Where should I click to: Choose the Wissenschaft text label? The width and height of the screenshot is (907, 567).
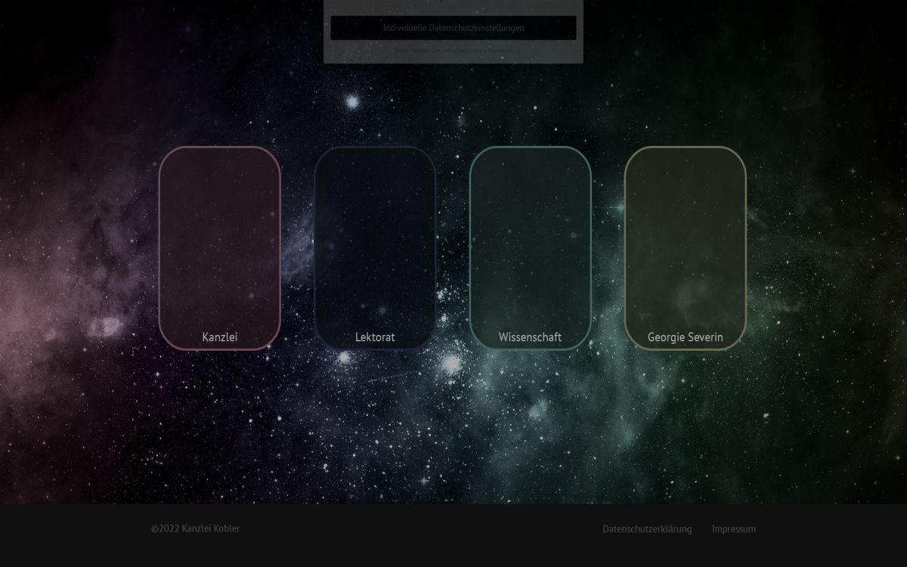[x=530, y=337]
